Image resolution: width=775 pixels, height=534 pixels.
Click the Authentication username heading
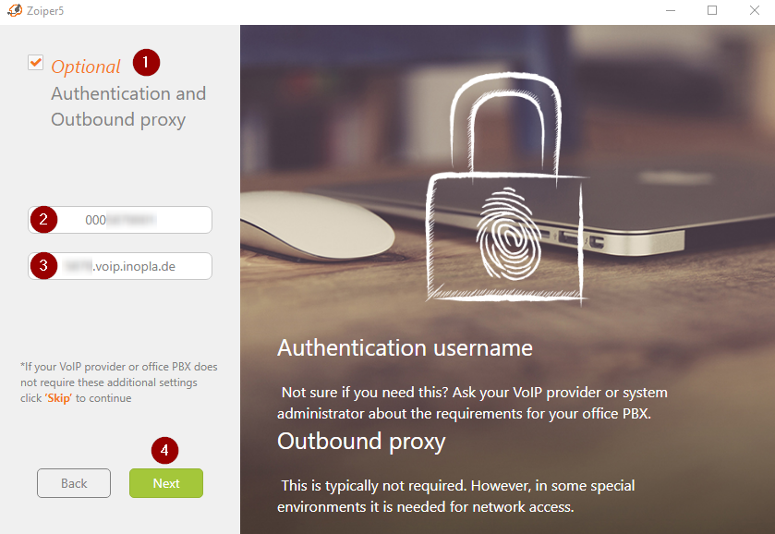coord(405,348)
